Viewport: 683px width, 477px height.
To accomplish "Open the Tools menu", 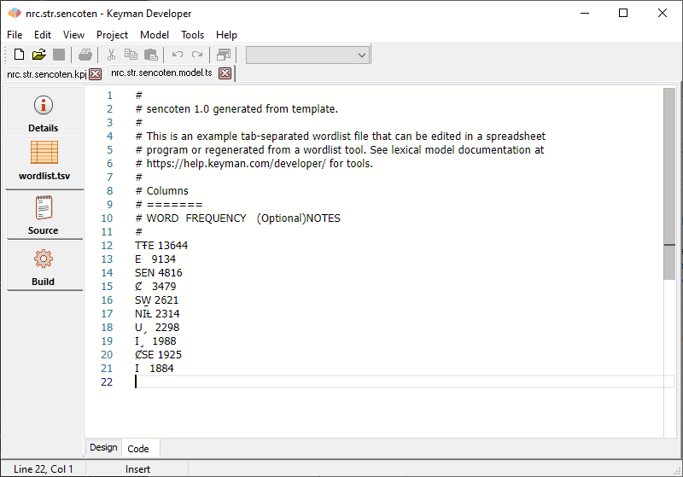I will (x=193, y=35).
